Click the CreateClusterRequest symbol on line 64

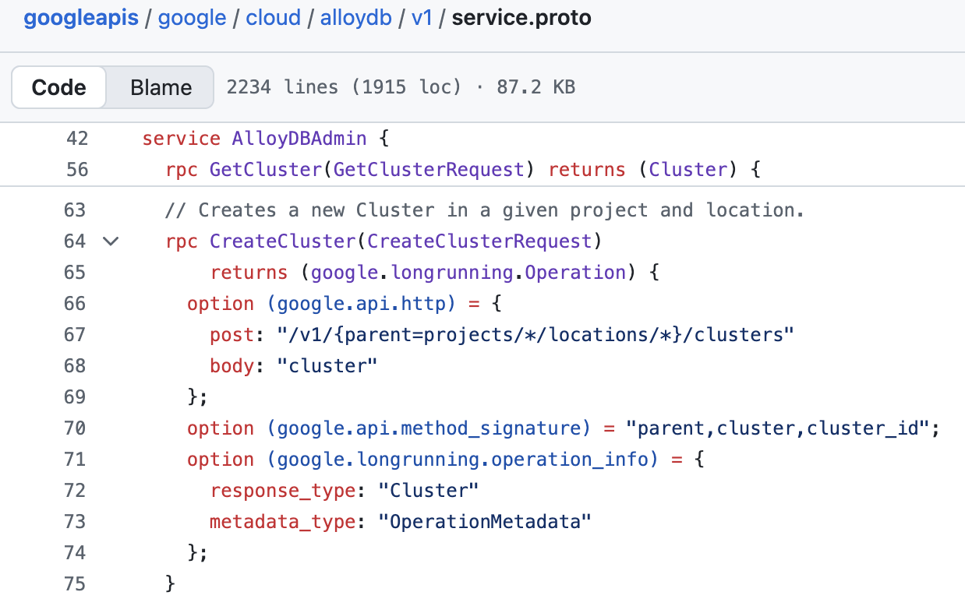[479, 241]
